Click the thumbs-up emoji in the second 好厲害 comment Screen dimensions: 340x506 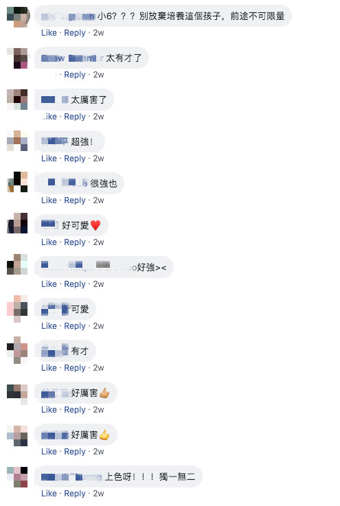point(104,435)
